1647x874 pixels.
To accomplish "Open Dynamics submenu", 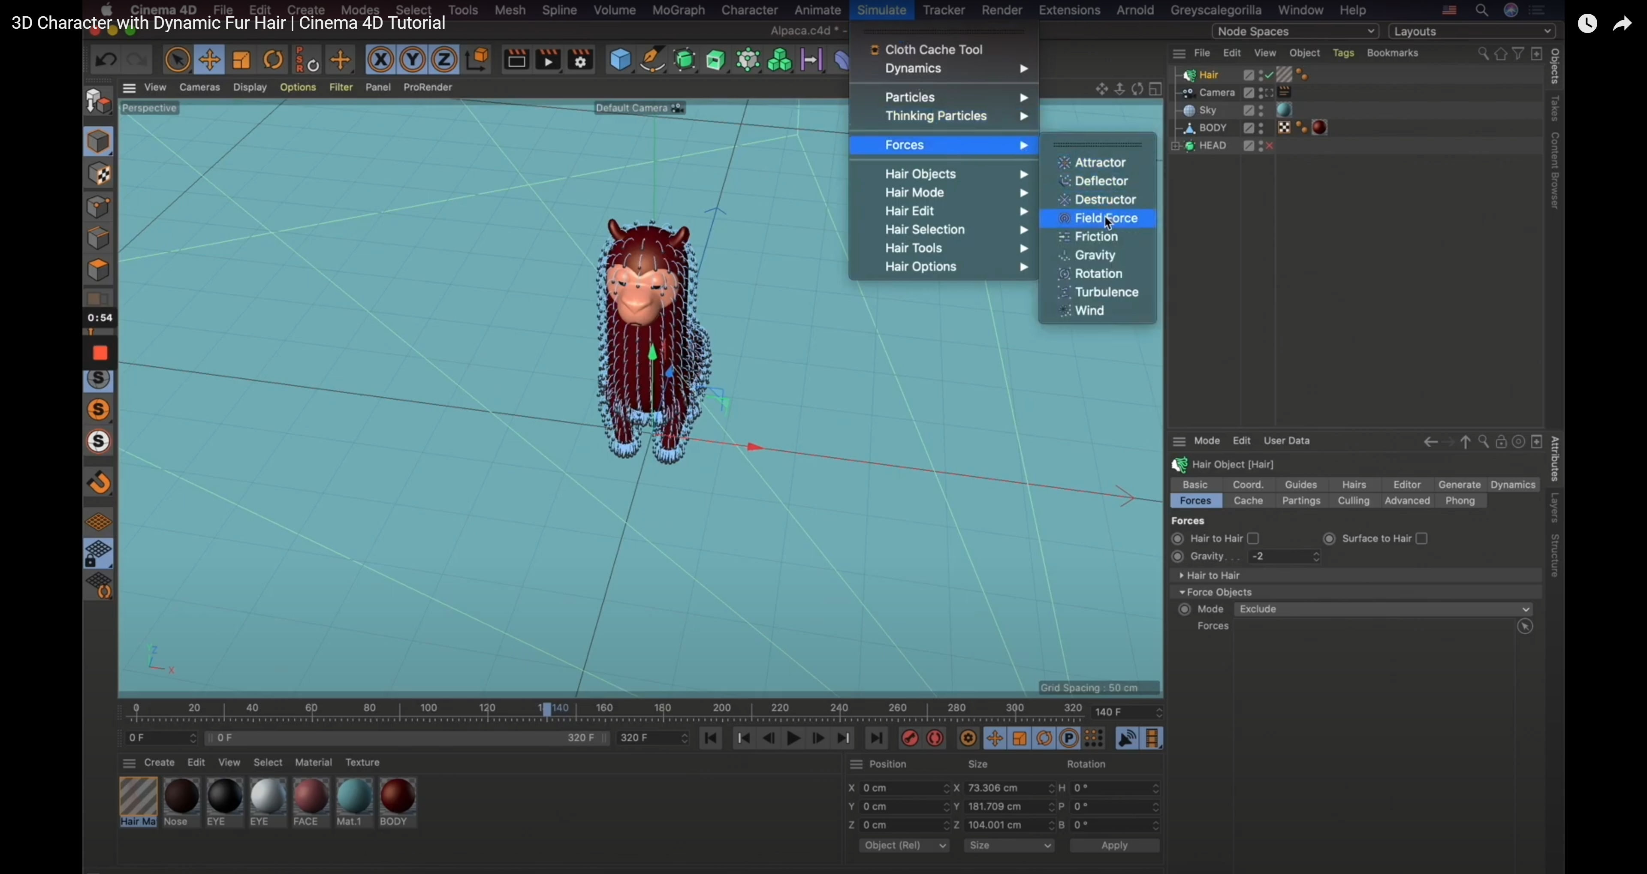I will (x=944, y=69).
